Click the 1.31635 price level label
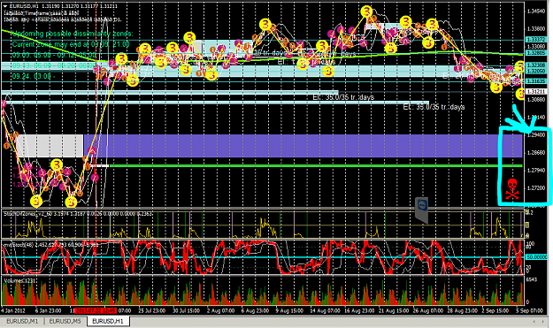The width and height of the screenshot is (553, 328). 536,81
